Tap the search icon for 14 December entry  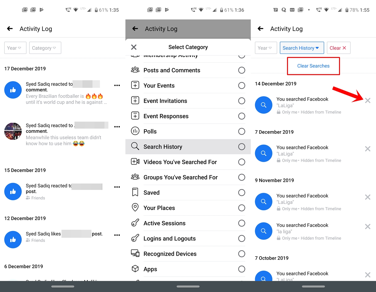pos(264,105)
